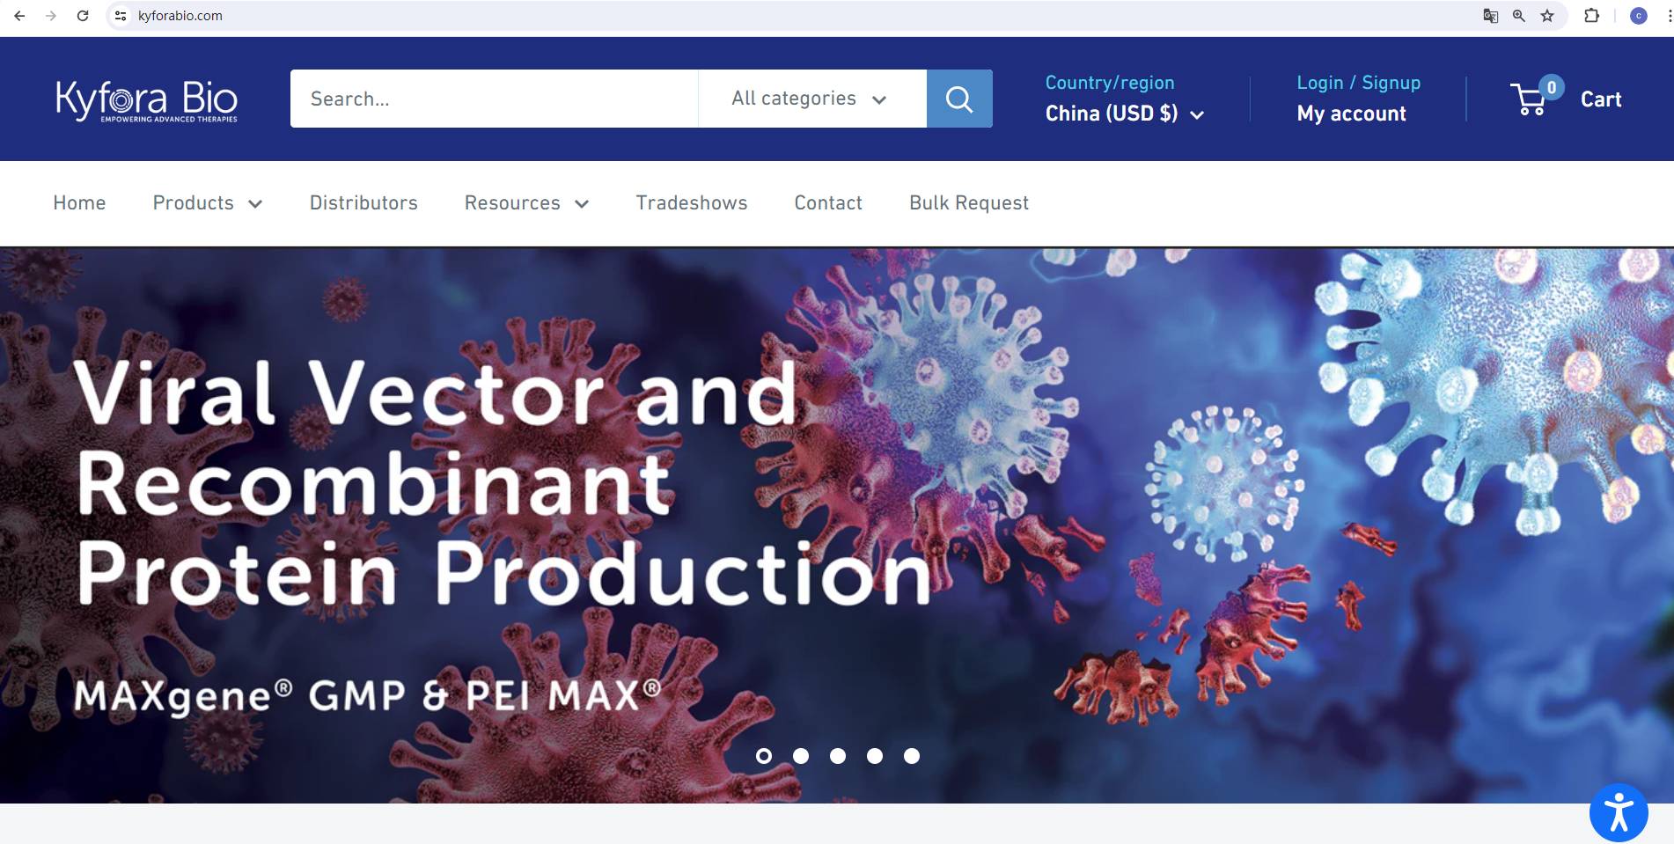The width and height of the screenshot is (1674, 844).
Task: Bookmark page with the star icon
Action: coord(1547,16)
